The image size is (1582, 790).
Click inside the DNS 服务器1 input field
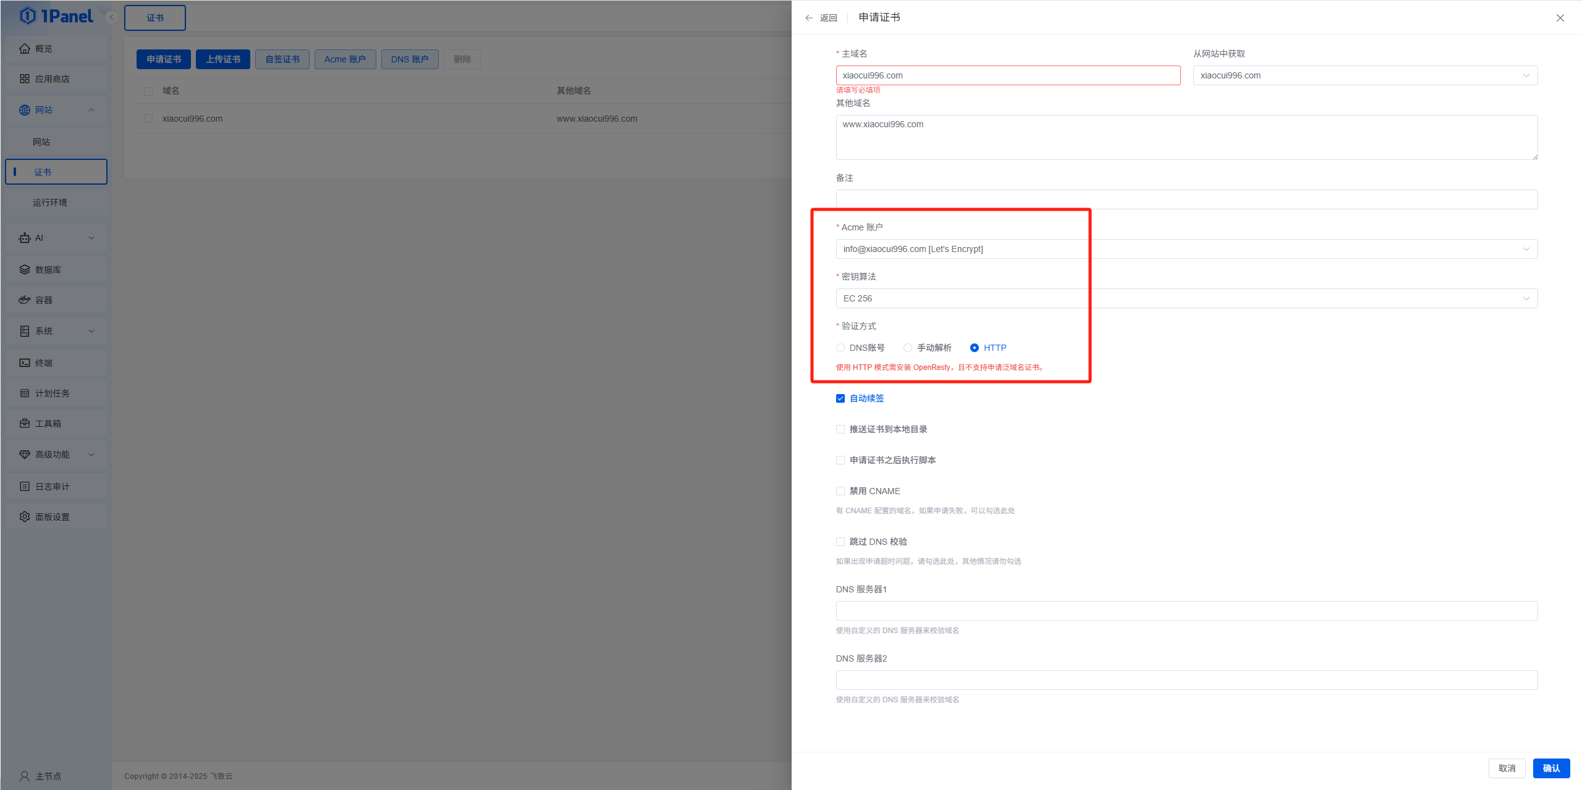click(1186, 610)
